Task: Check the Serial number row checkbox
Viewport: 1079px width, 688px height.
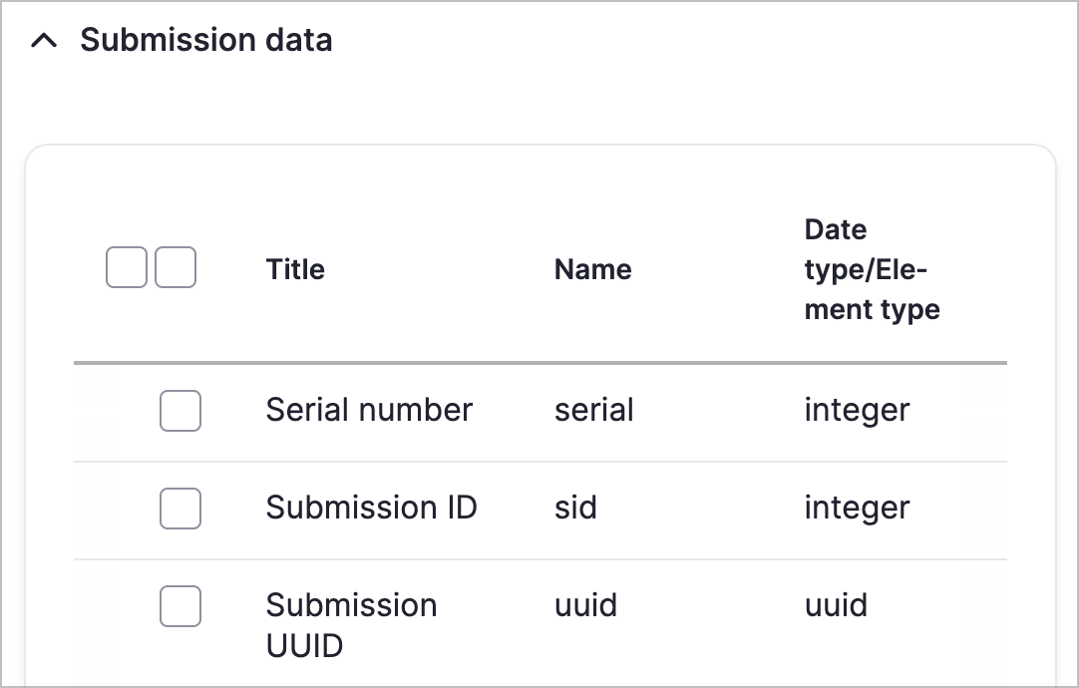Action: click(180, 411)
